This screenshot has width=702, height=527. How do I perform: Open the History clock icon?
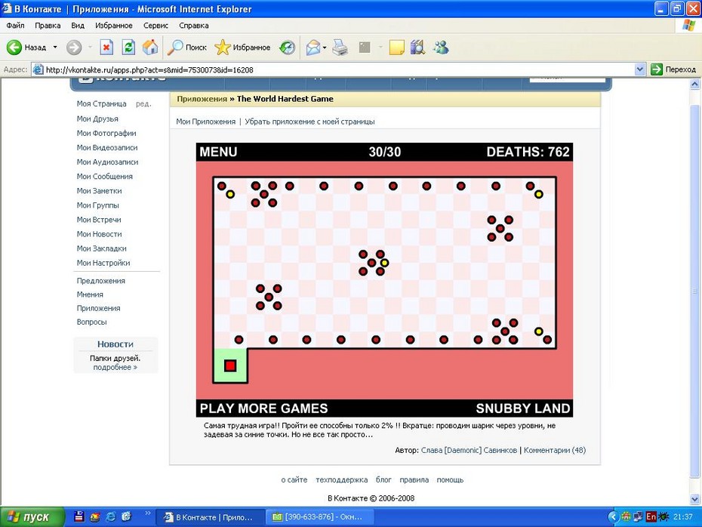point(287,47)
